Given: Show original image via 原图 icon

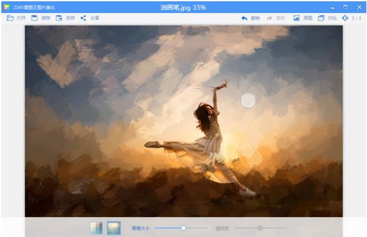Looking at the screenshot, I should click(297, 18).
